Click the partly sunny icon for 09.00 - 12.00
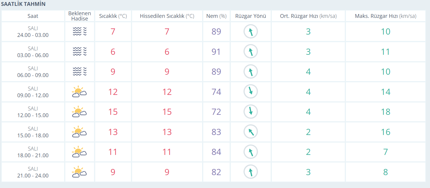This screenshot has height=188, width=430. click(x=79, y=92)
